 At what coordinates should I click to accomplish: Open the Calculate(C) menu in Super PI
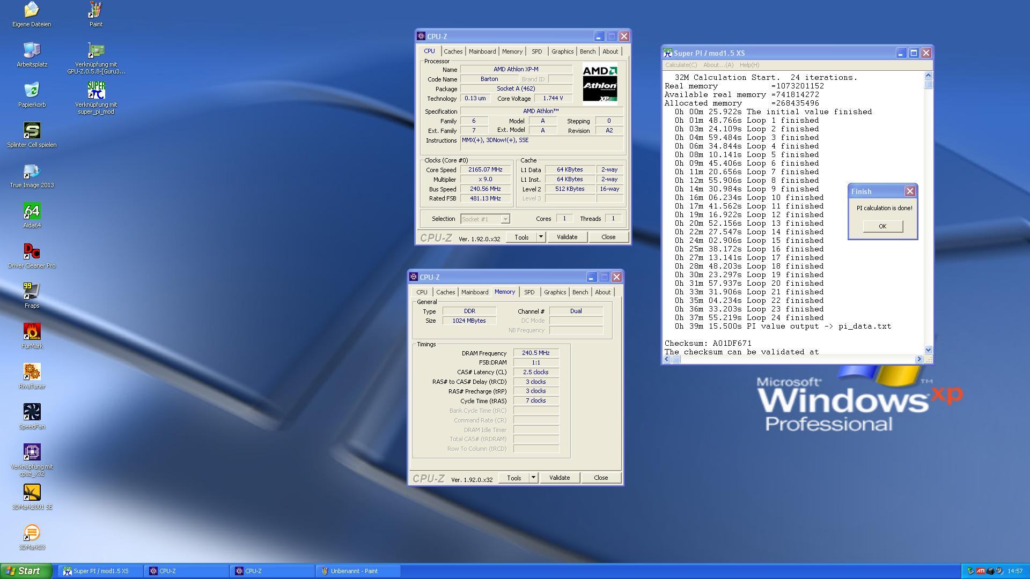pyautogui.click(x=681, y=65)
